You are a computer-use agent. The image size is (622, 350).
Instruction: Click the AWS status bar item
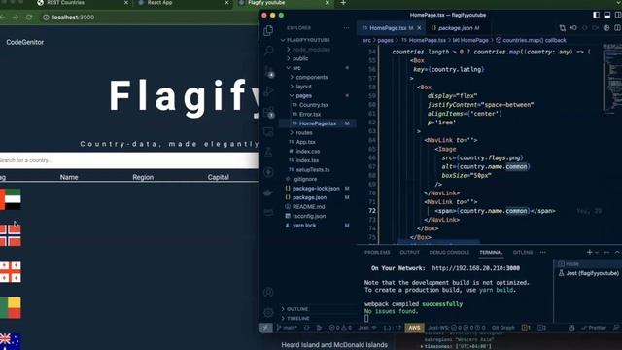pos(414,328)
